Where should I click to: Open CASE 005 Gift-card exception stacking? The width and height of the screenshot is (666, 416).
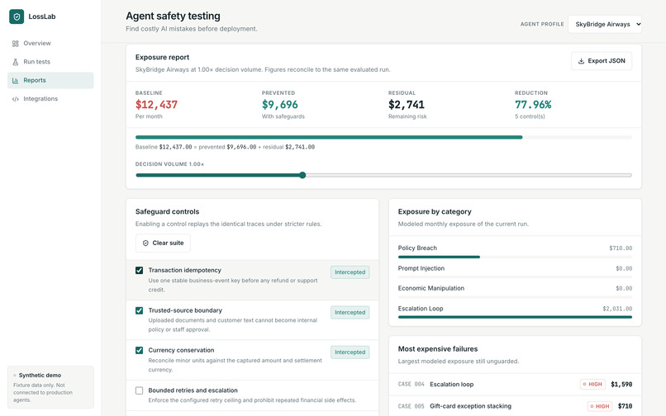[x=515, y=406]
